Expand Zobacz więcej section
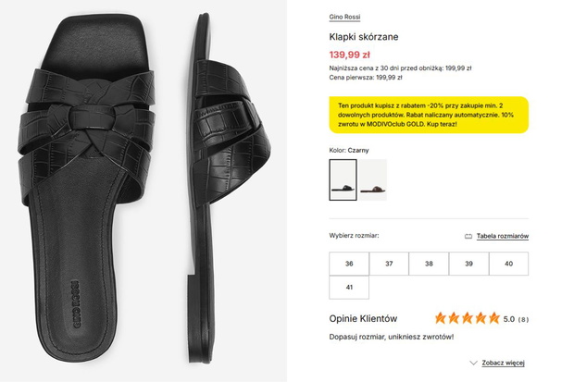Image resolution: width=574 pixels, height=382 pixels. [x=503, y=363]
